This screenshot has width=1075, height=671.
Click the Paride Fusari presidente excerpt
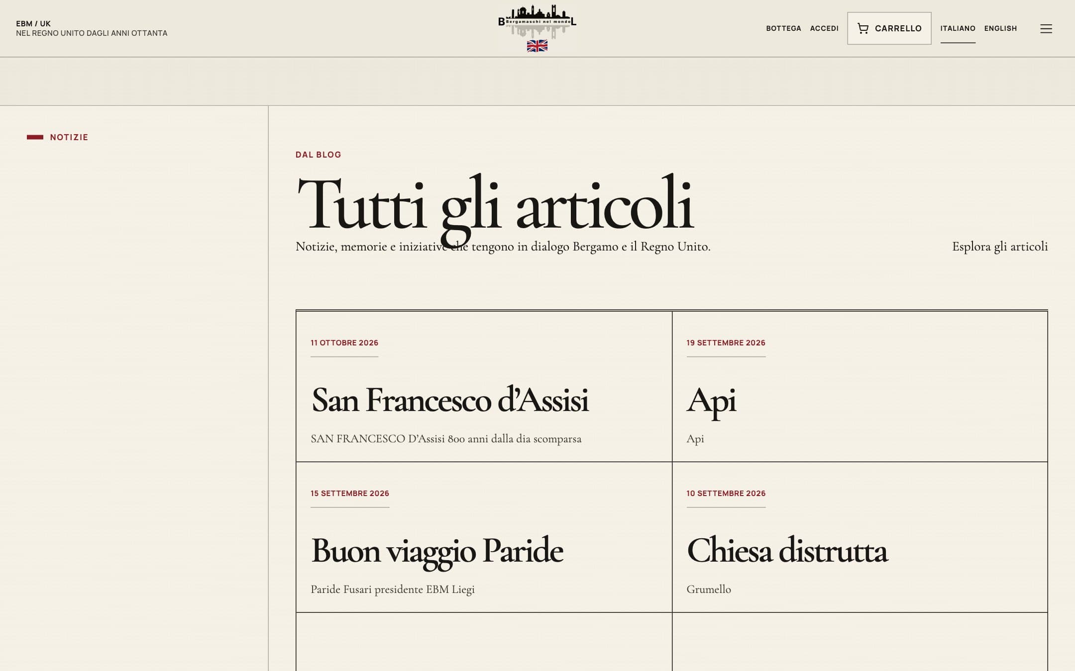coord(393,589)
